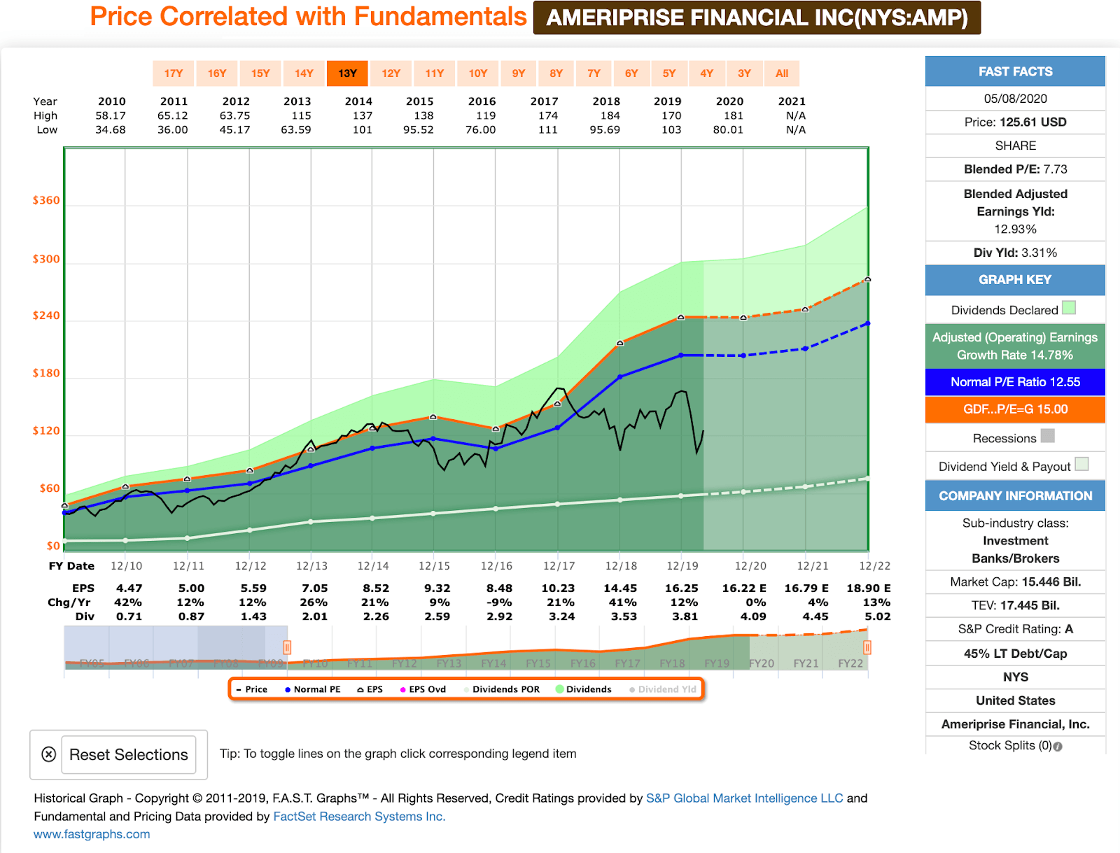Click the 2018 year high value 184

click(x=610, y=115)
